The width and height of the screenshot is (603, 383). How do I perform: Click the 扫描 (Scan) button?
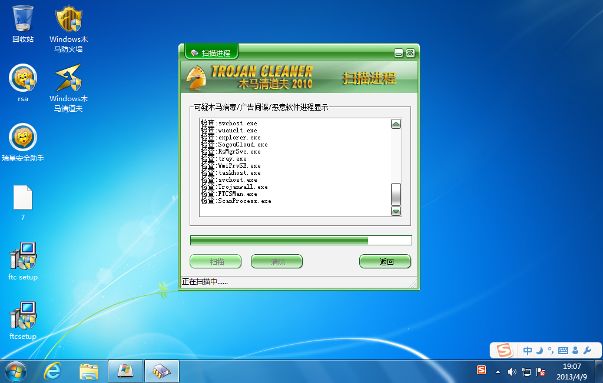(216, 262)
